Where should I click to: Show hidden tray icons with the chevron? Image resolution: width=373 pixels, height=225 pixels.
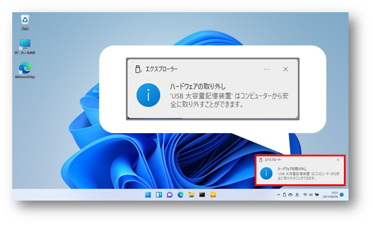pos(279,195)
